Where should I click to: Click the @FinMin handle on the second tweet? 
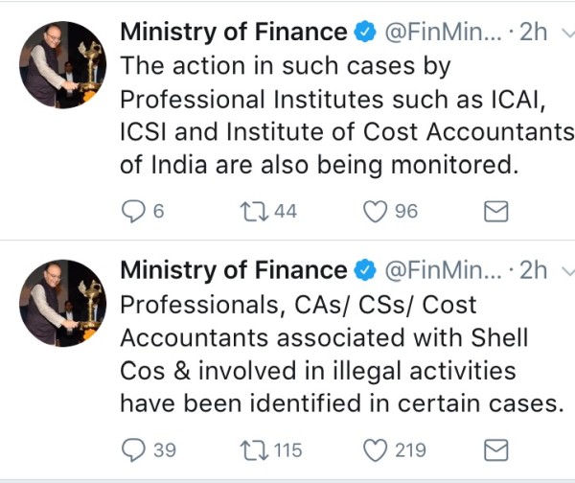441,271
